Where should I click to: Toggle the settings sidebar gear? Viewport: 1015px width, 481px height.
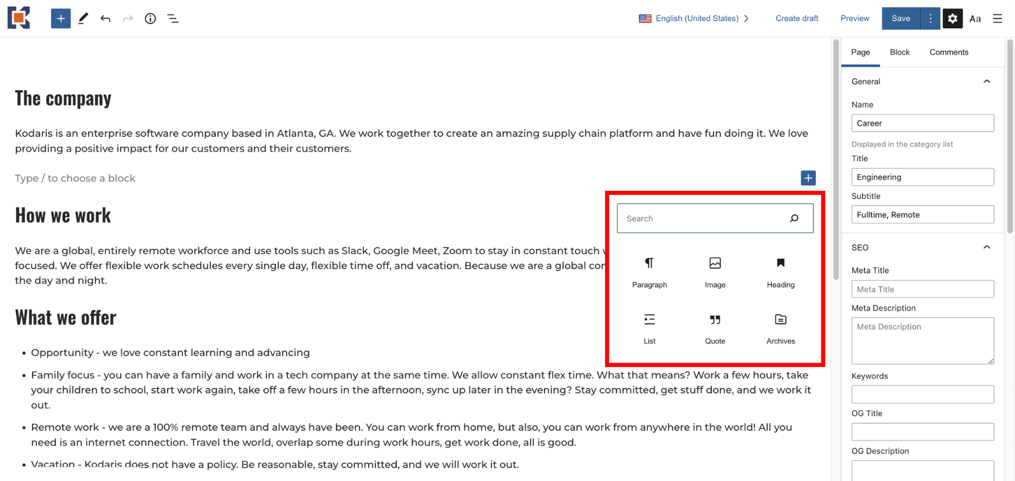coord(952,19)
